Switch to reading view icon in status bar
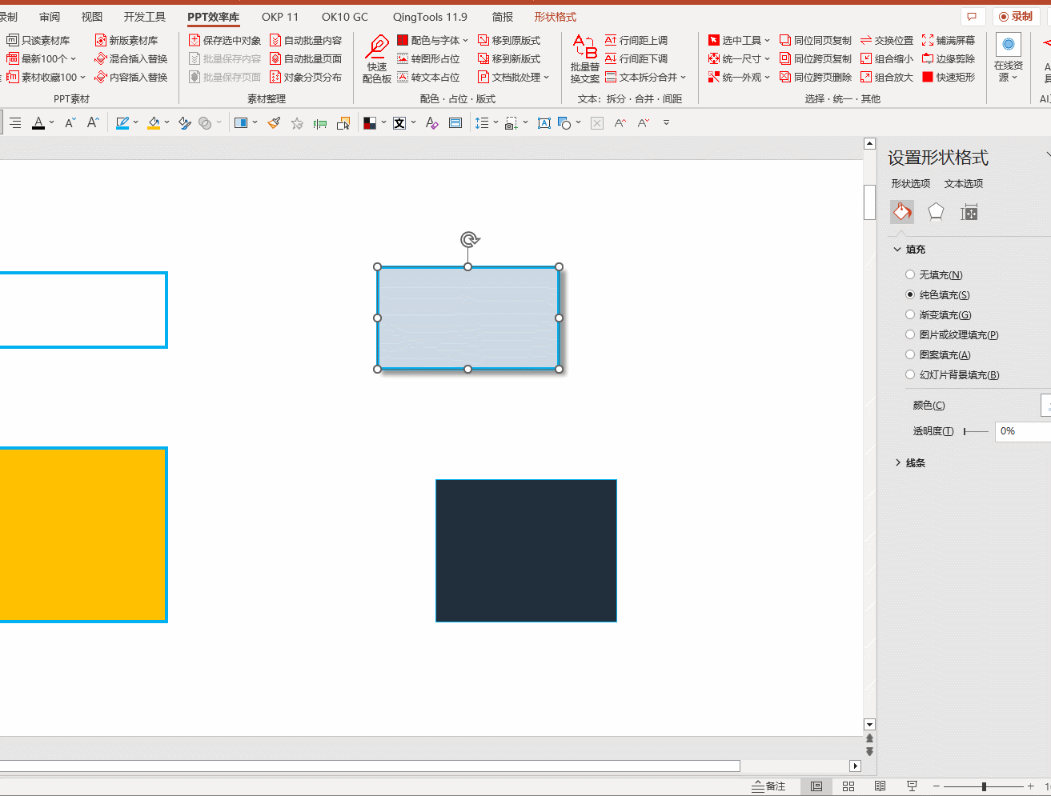 pos(880,786)
